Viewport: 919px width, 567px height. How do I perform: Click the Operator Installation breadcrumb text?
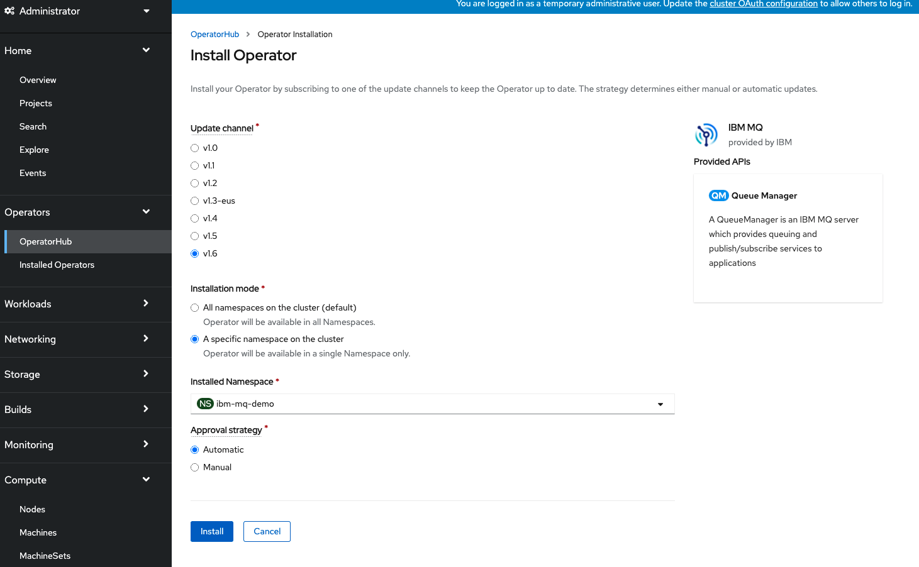coord(295,35)
